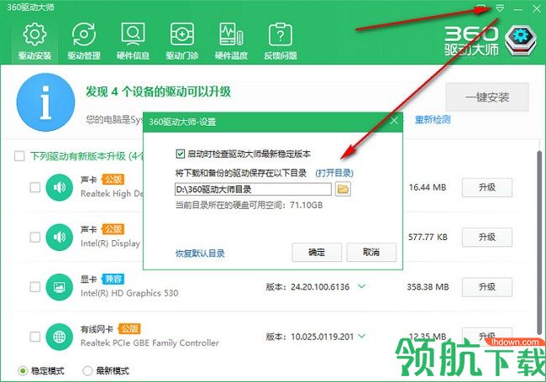
Task: Click the 360驱动大师 logo icon
Action: [x=521, y=40]
